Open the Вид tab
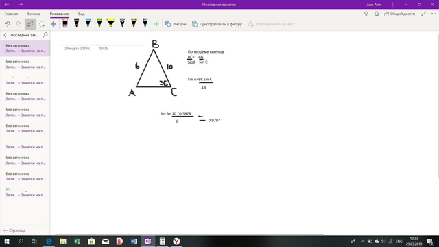The height and width of the screenshot is (247, 439). [x=81, y=14]
